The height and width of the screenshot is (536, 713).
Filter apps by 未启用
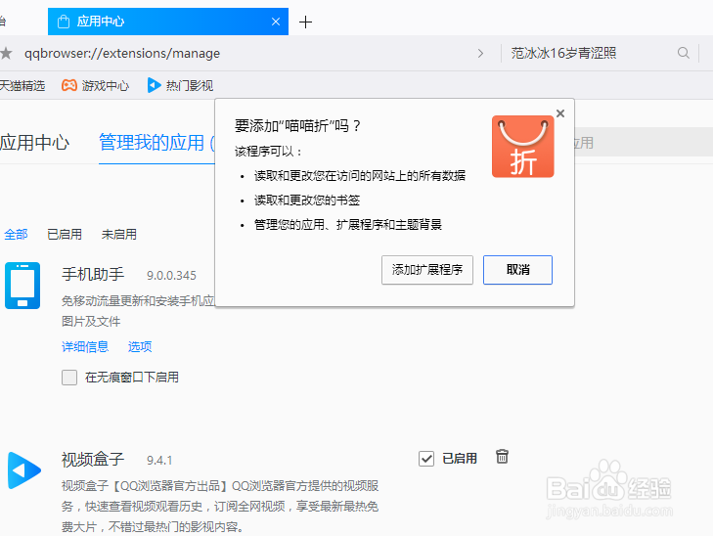119,235
